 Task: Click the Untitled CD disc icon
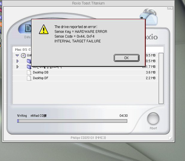pyautogui.click(x=23, y=56)
